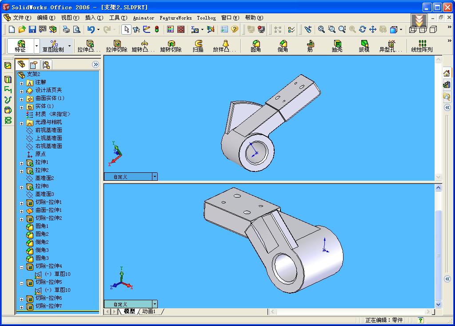
Task: Open the 草图绘制 dropdown arrow
Action: [x=69, y=46]
